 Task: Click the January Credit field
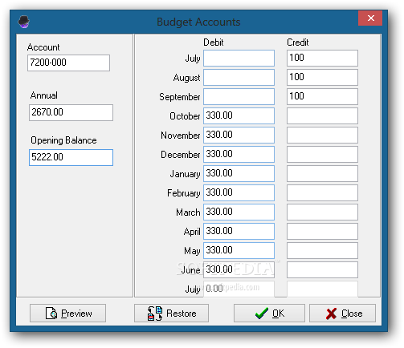(x=322, y=173)
